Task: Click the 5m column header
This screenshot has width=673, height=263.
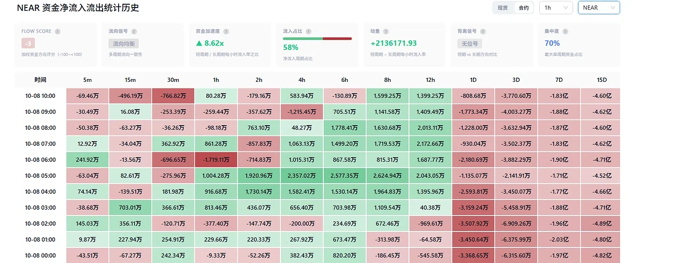Action: point(88,80)
